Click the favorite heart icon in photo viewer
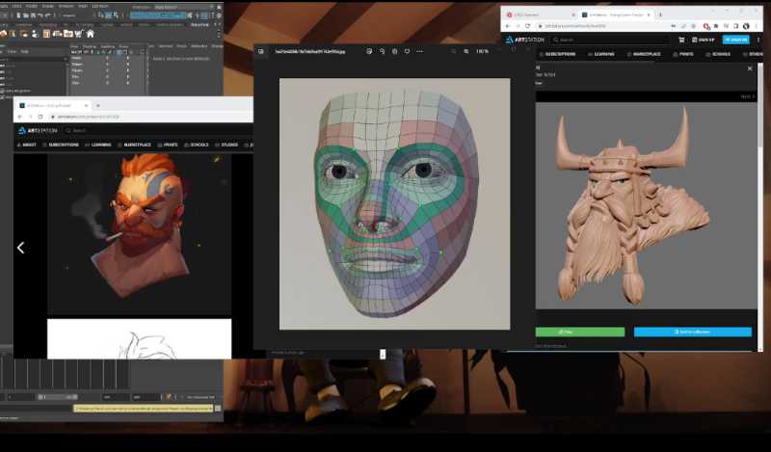The image size is (771, 452). point(408,52)
